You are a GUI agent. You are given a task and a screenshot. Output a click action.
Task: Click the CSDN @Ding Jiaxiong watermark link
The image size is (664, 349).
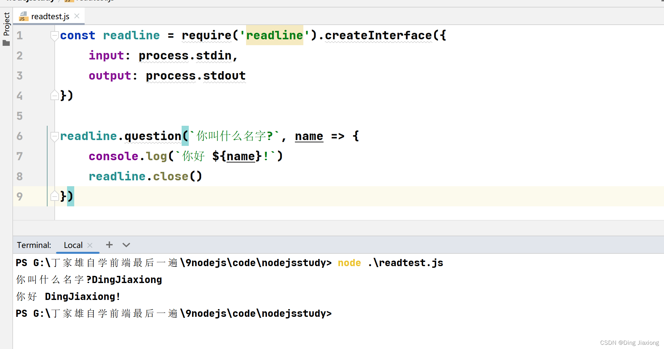(629, 343)
